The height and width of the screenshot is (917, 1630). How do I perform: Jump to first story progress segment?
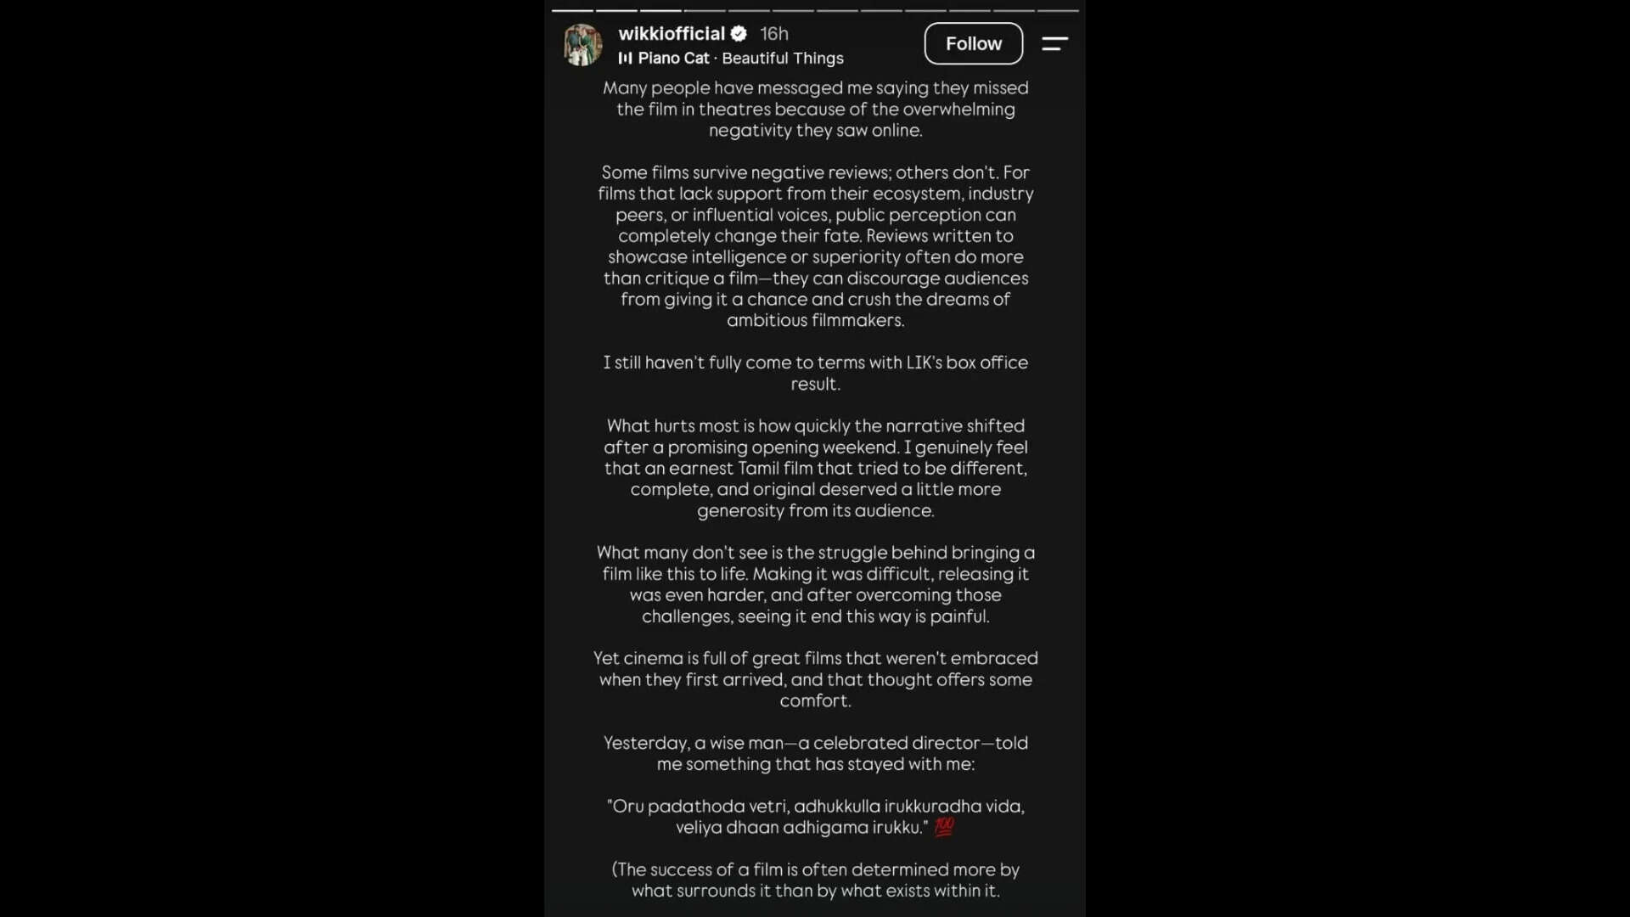click(x=572, y=10)
